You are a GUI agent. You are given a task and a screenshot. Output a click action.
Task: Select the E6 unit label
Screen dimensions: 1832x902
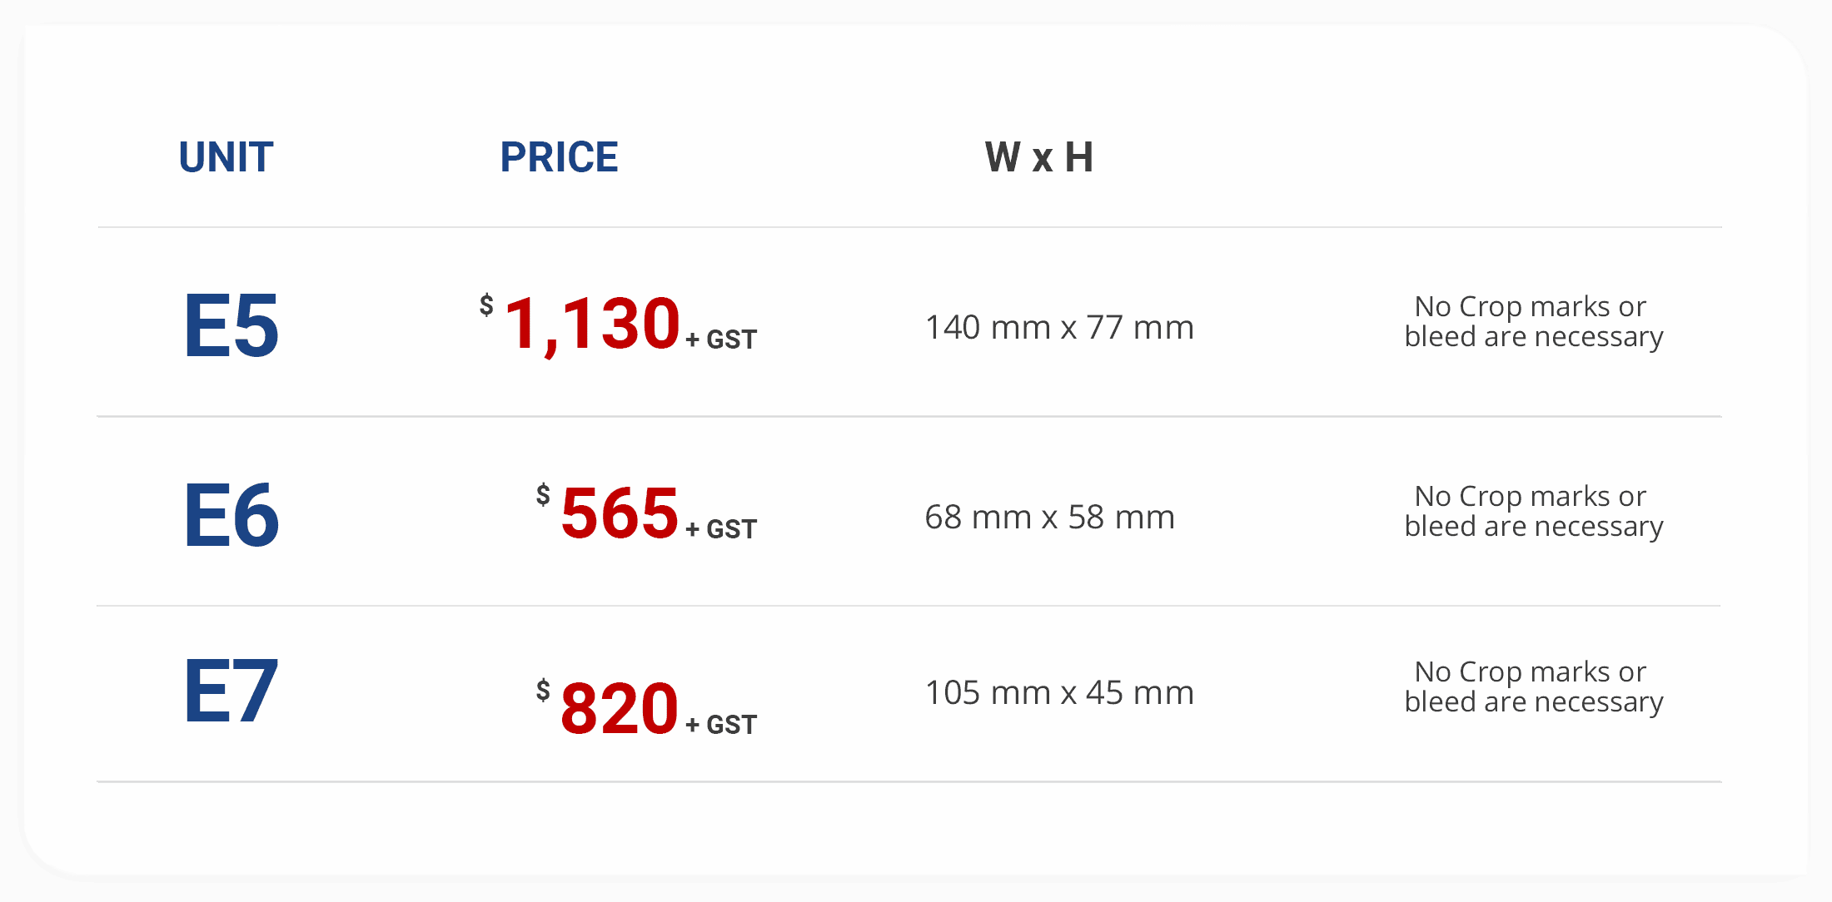click(231, 516)
